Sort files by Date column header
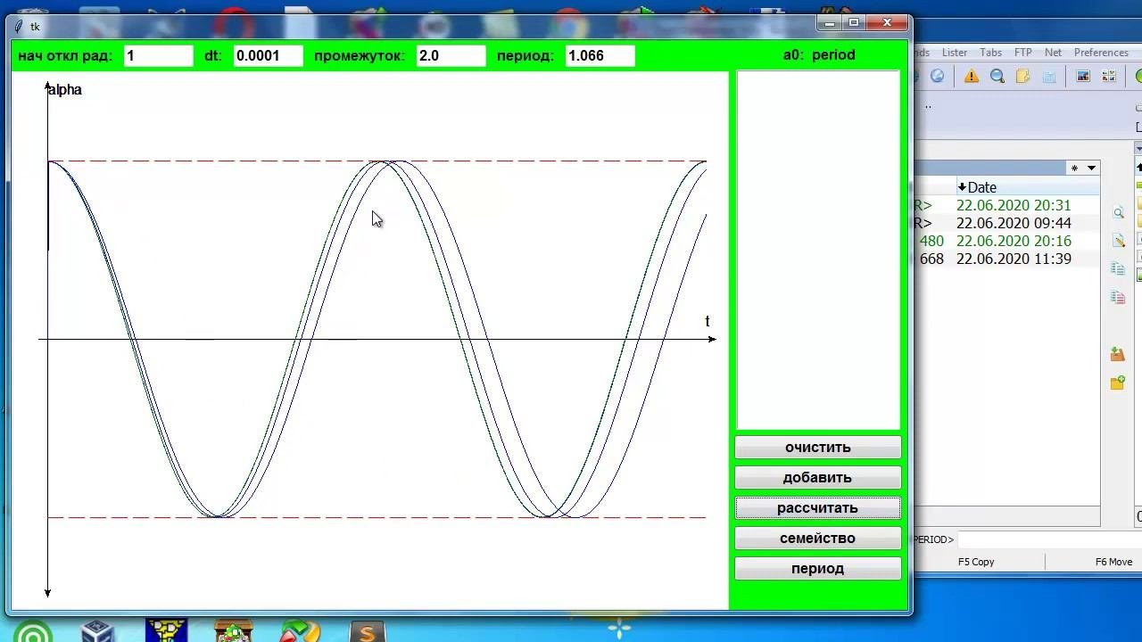Viewport: 1142px width, 642px height. (x=981, y=187)
